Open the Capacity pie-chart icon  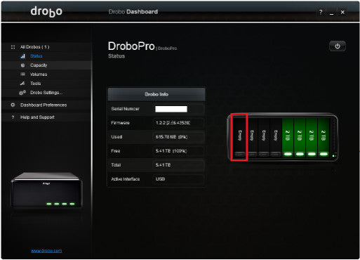pyautogui.click(x=22, y=65)
